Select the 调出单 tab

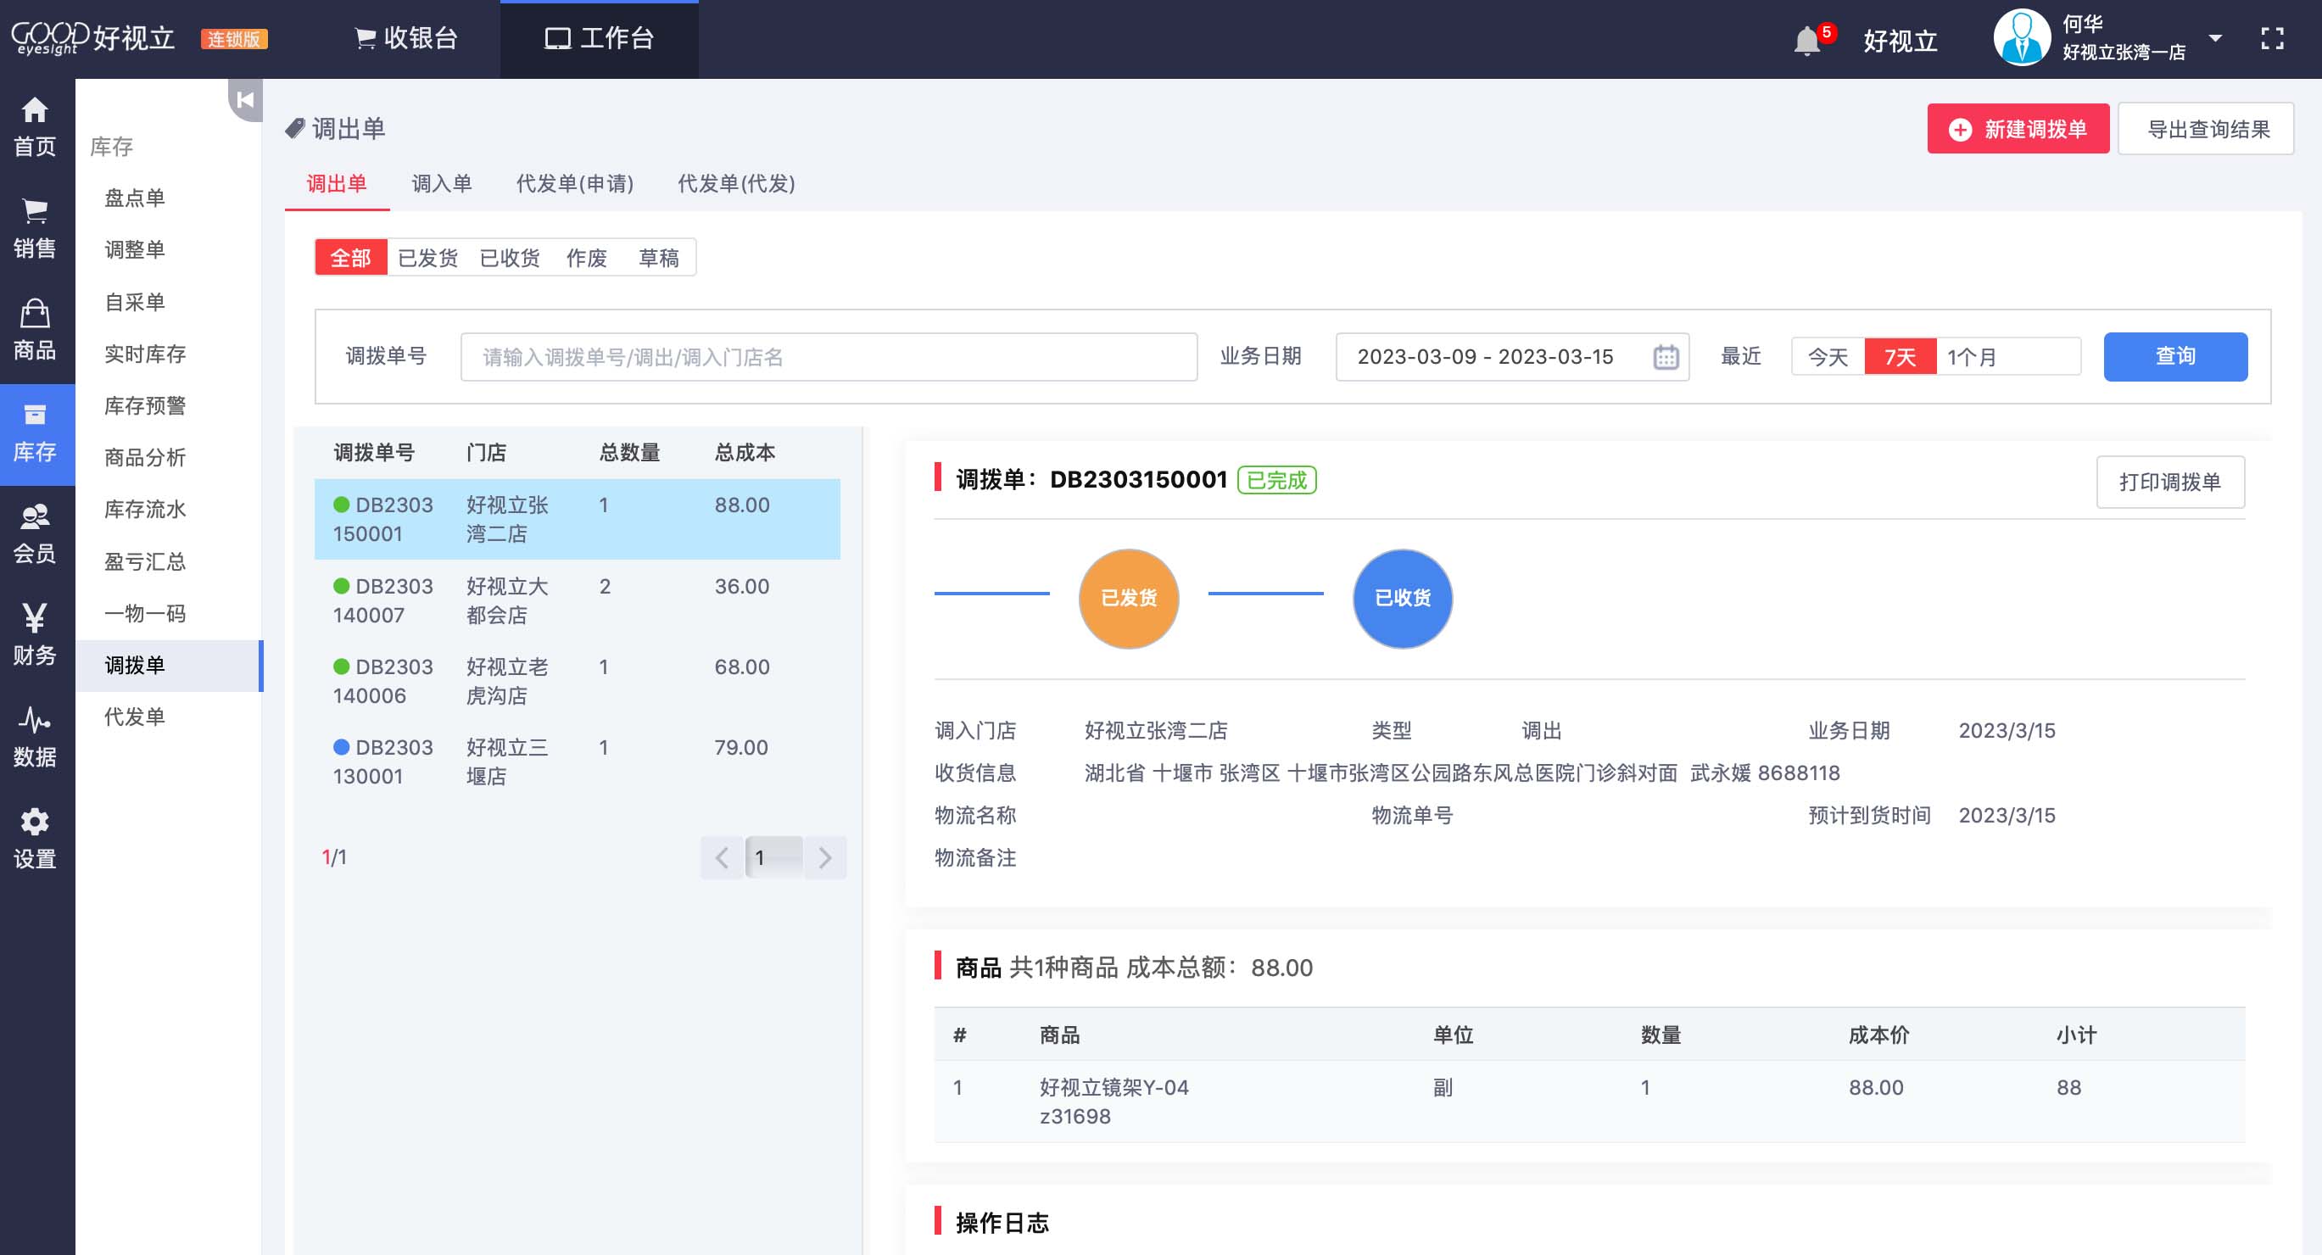(338, 184)
